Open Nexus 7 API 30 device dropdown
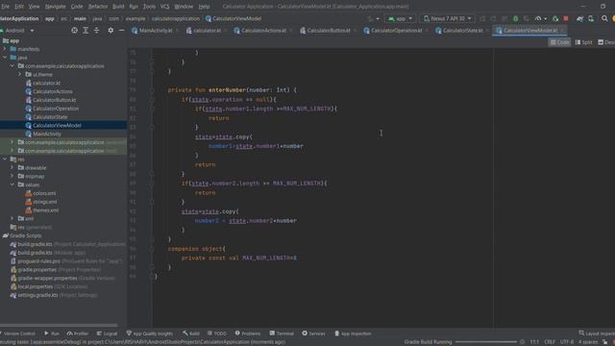This screenshot has width=615, height=346. tap(447, 18)
